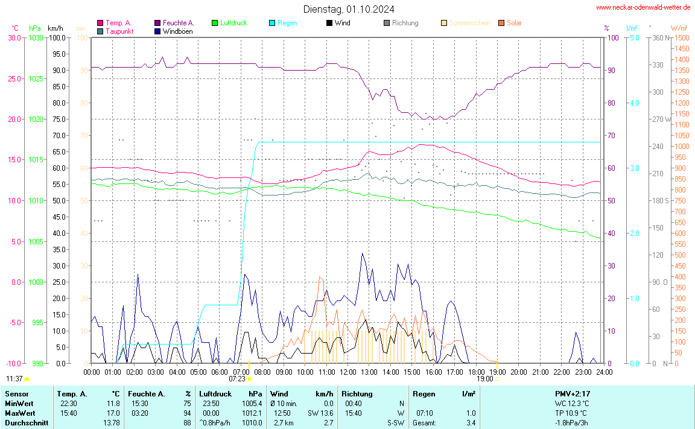Viewport: 695px width, 429px height.
Task: Click the black Wind legend square
Action: pyautogui.click(x=329, y=23)
